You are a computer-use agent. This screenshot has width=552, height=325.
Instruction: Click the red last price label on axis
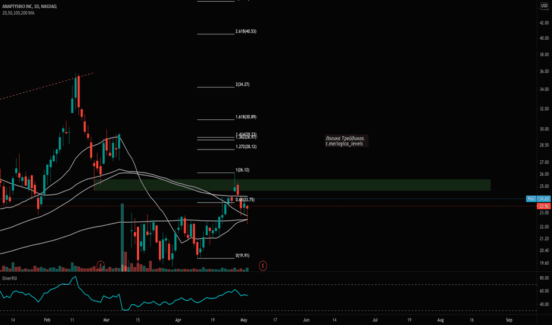[x=544, y=206]
